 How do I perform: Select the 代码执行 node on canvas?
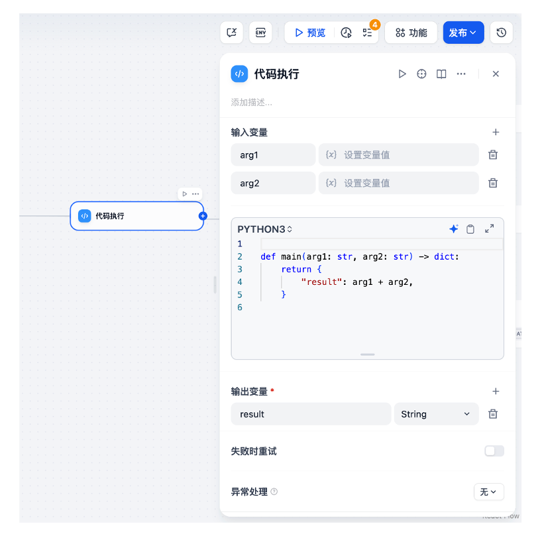pos(137,216)
